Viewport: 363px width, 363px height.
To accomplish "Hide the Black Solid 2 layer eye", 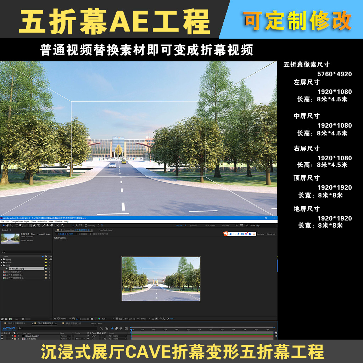I will [2, 336].
